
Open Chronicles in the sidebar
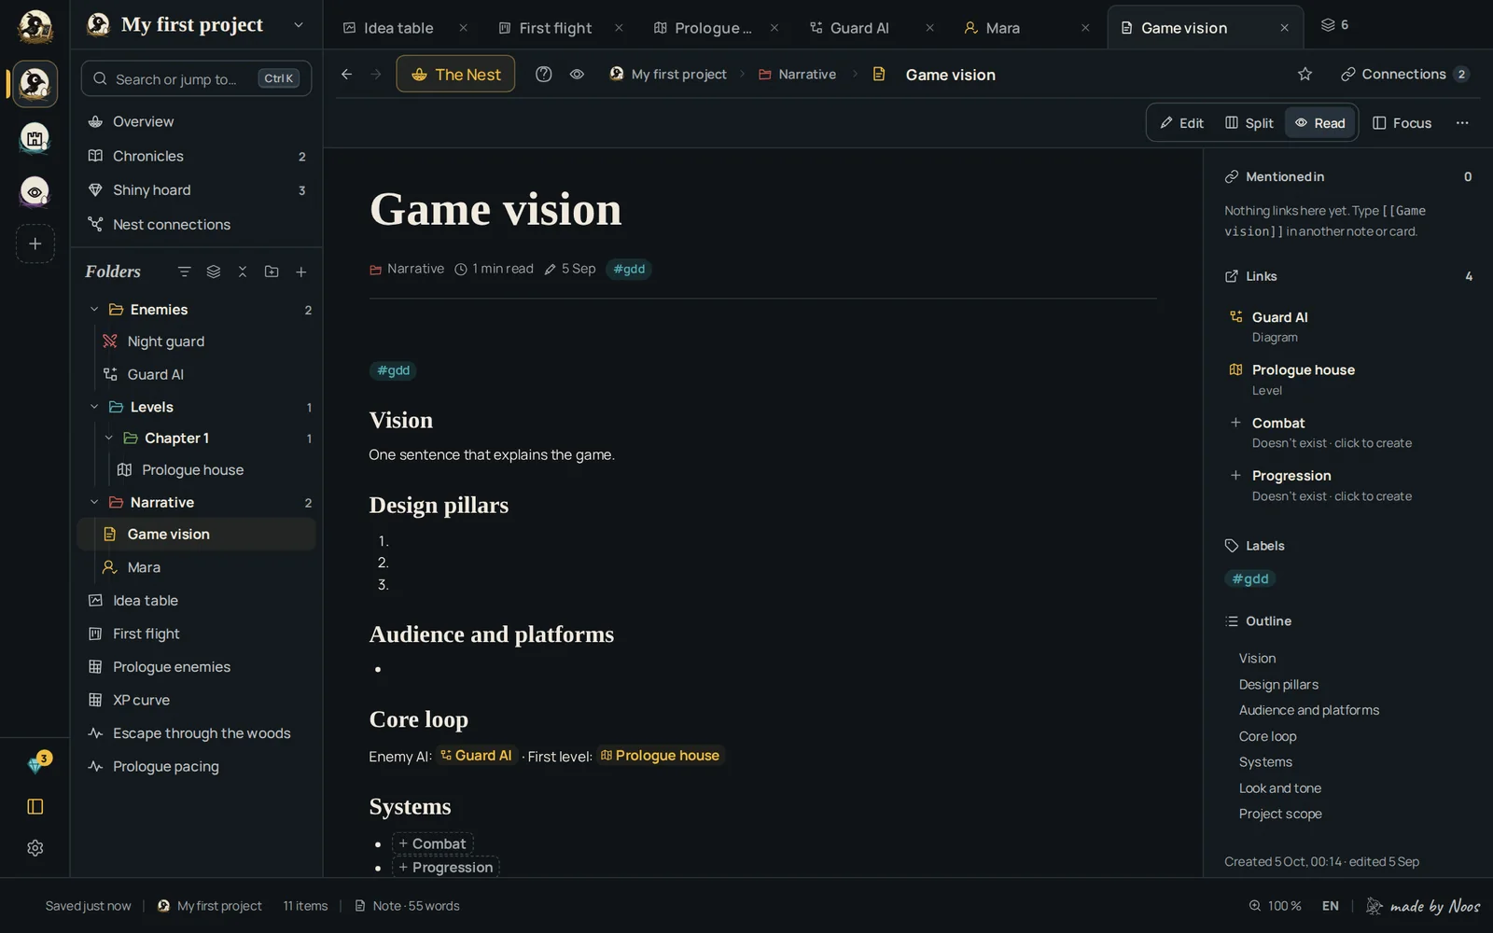(196, 156)
